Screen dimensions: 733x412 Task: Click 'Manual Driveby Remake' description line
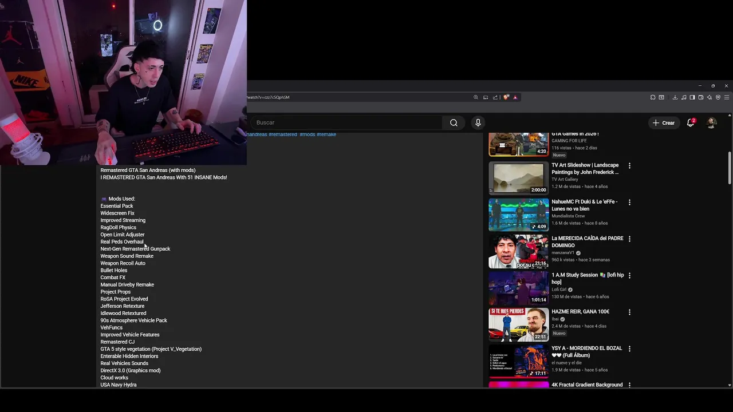click(127, 284)
